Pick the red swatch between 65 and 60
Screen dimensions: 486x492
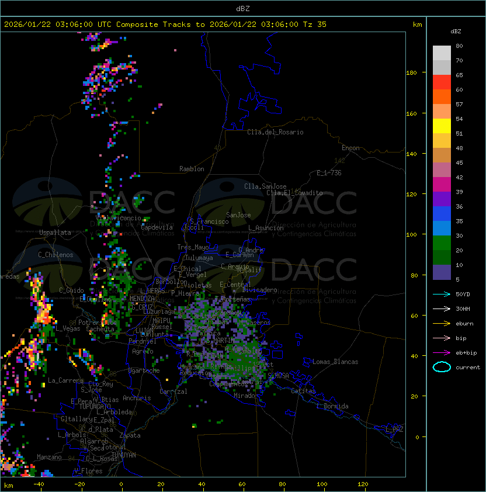(x=442, y=82)
